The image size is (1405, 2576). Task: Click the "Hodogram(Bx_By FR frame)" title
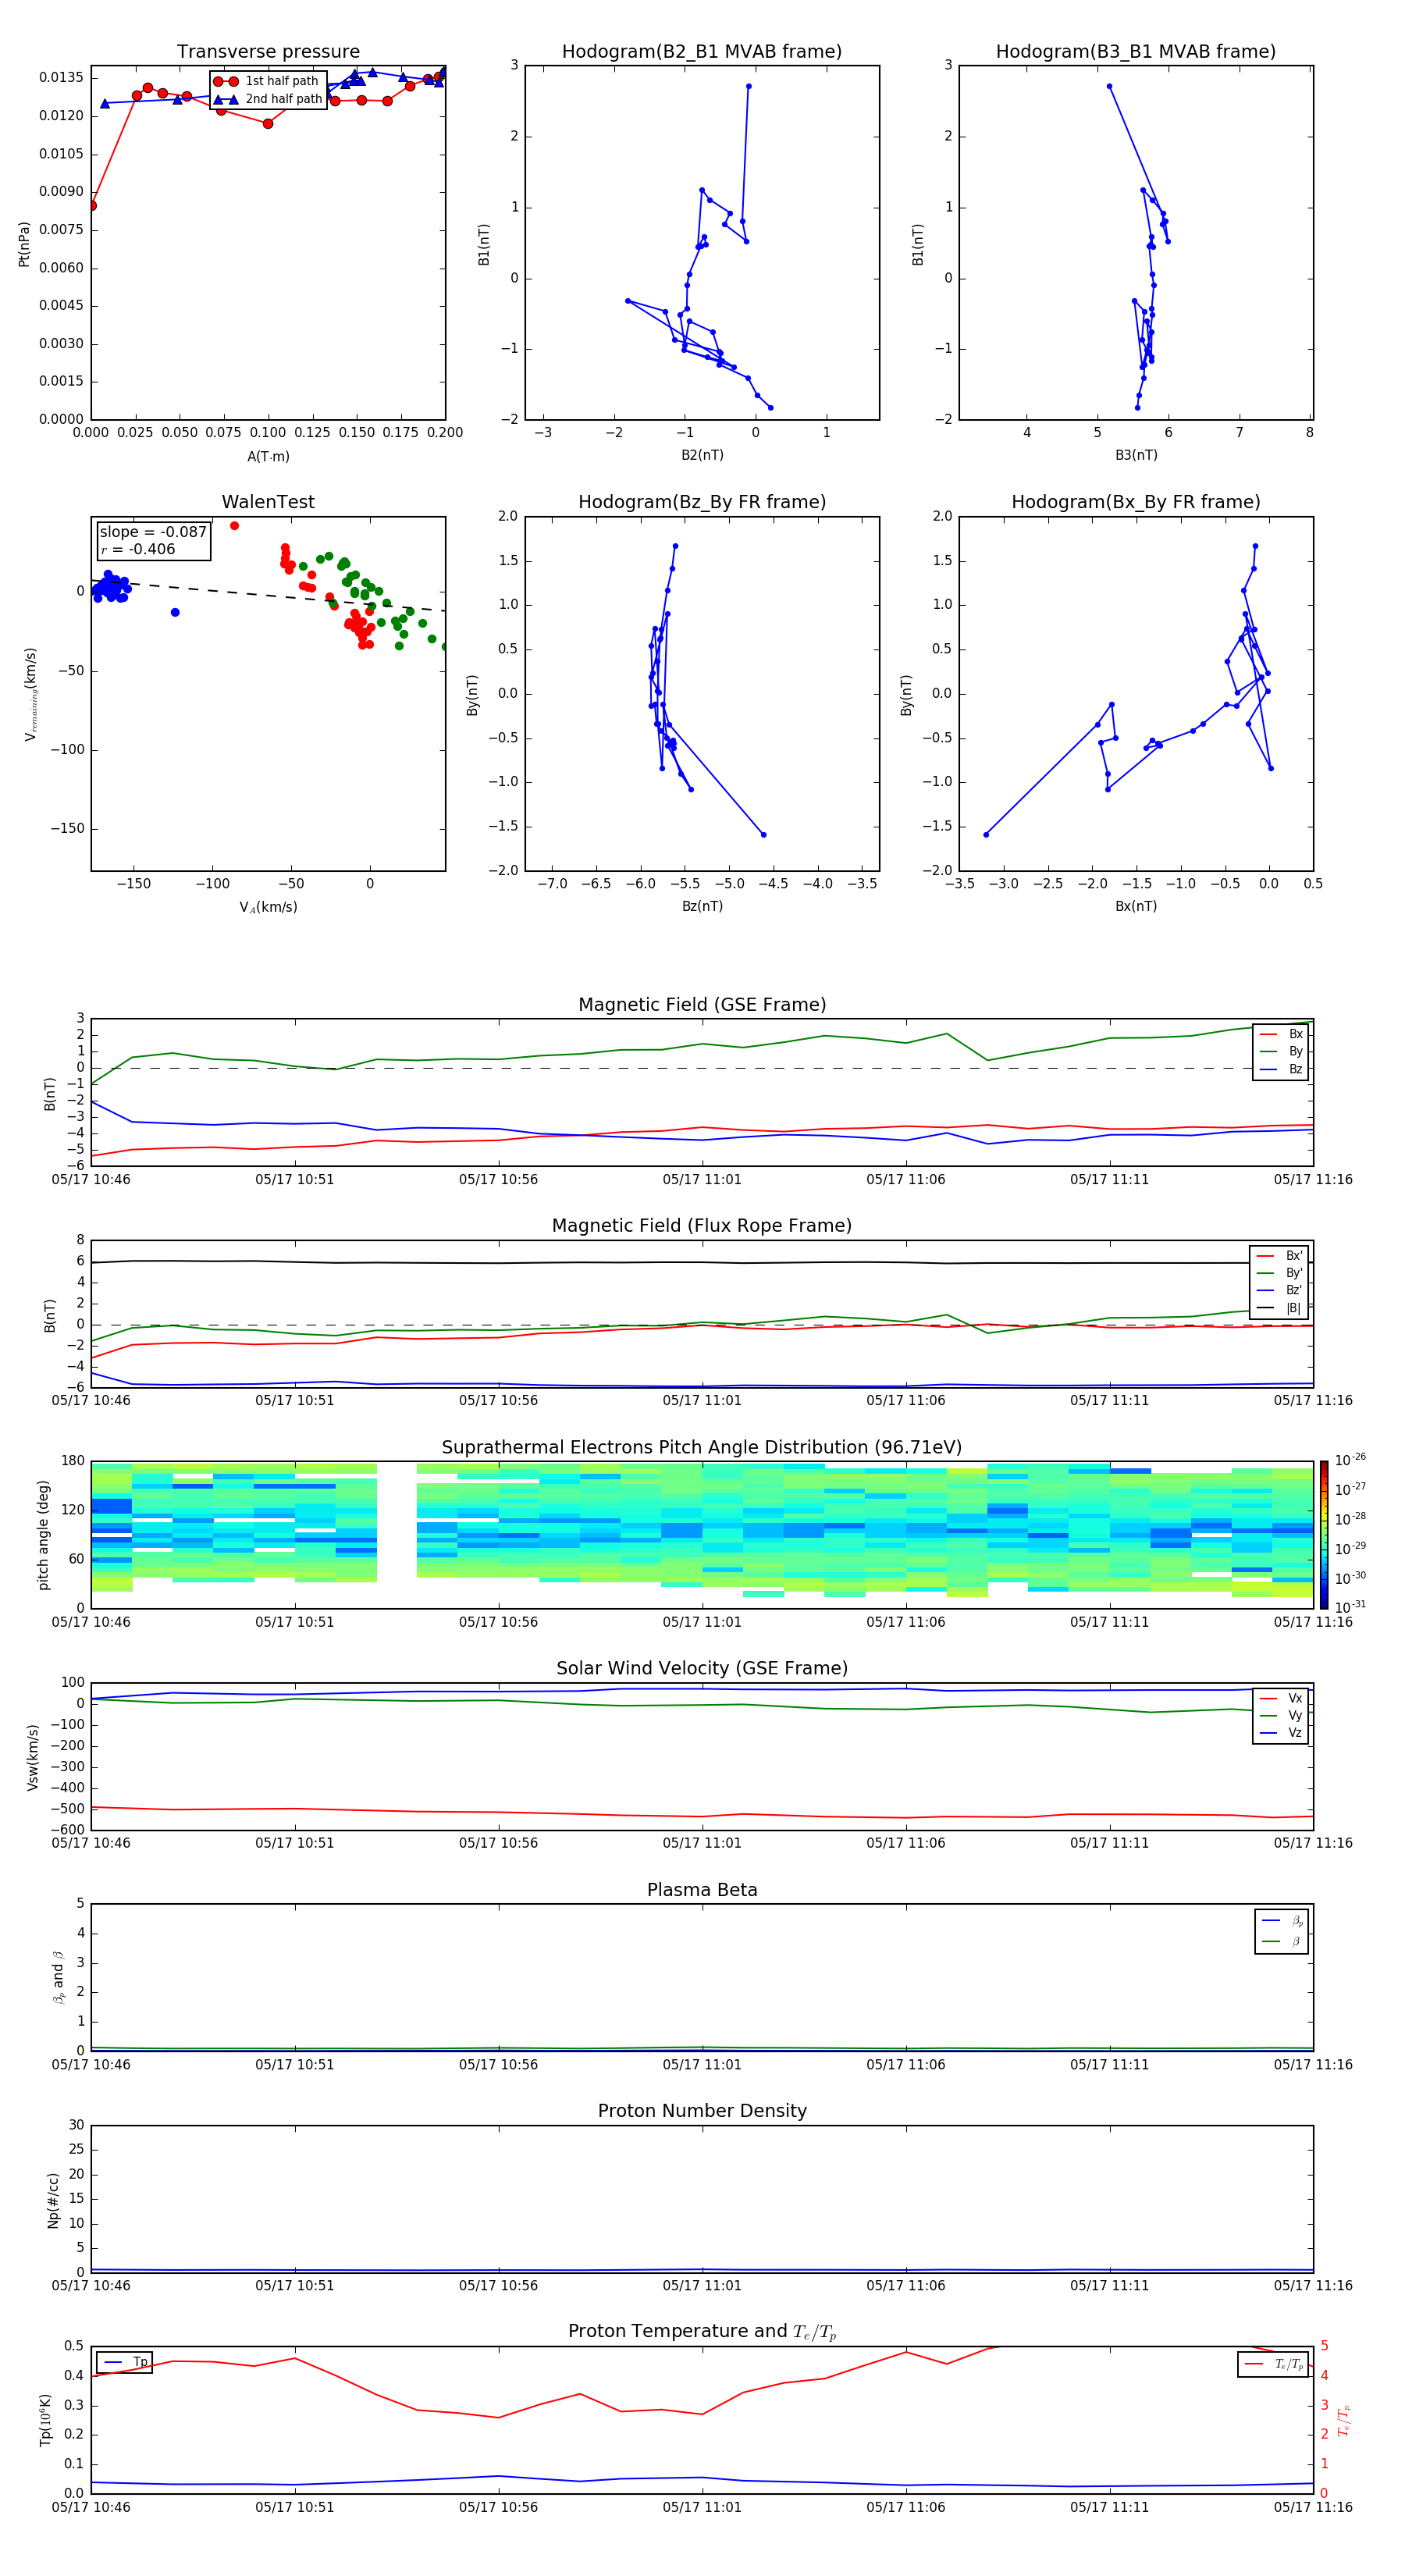(1136, 502)
